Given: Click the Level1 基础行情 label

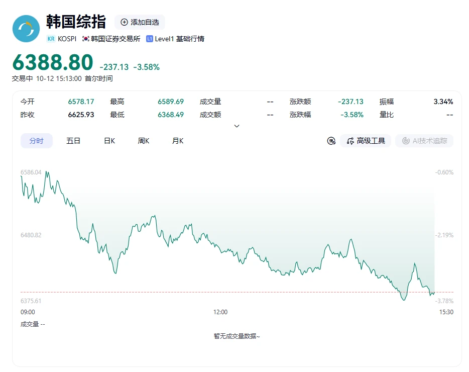Looking at the screenshot, I should (179, 39).
